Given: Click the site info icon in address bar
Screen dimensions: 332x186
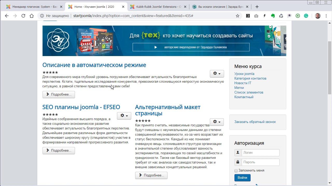Looking at the screenshot, I should tap(42, 16).
